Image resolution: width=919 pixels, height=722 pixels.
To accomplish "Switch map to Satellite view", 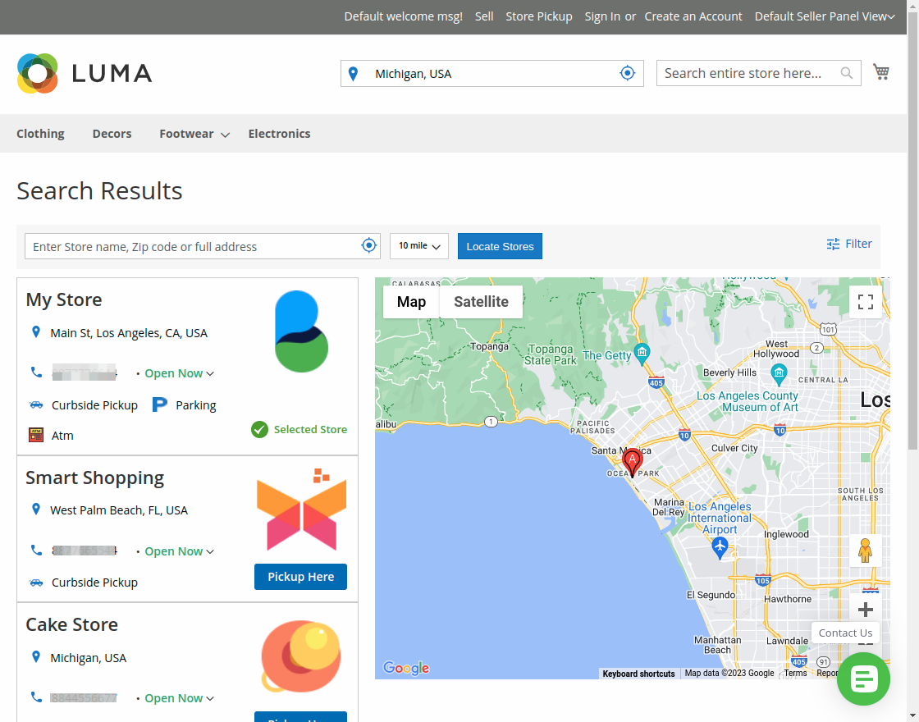I will [481, 302].
